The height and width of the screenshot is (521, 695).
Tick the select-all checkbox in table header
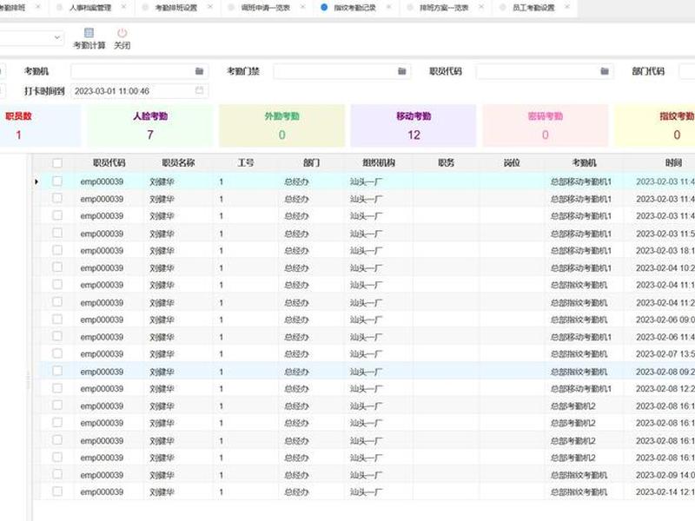57,163
